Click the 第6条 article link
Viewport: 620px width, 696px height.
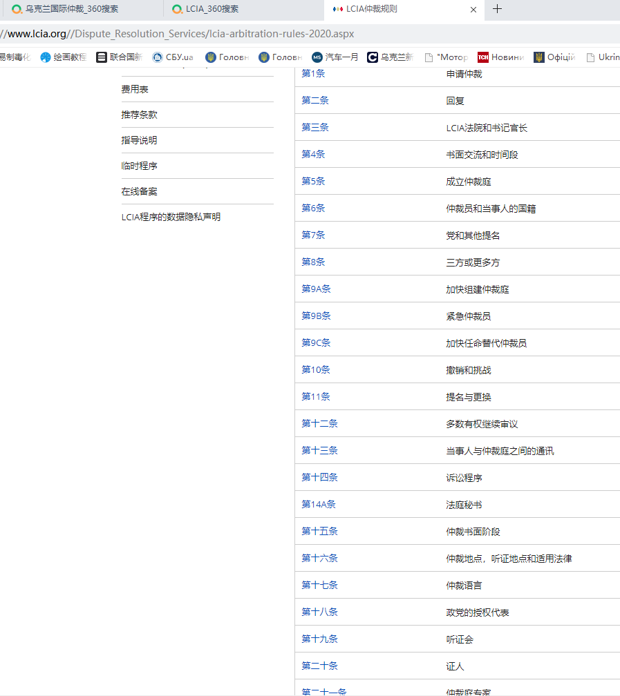point(313,209)
